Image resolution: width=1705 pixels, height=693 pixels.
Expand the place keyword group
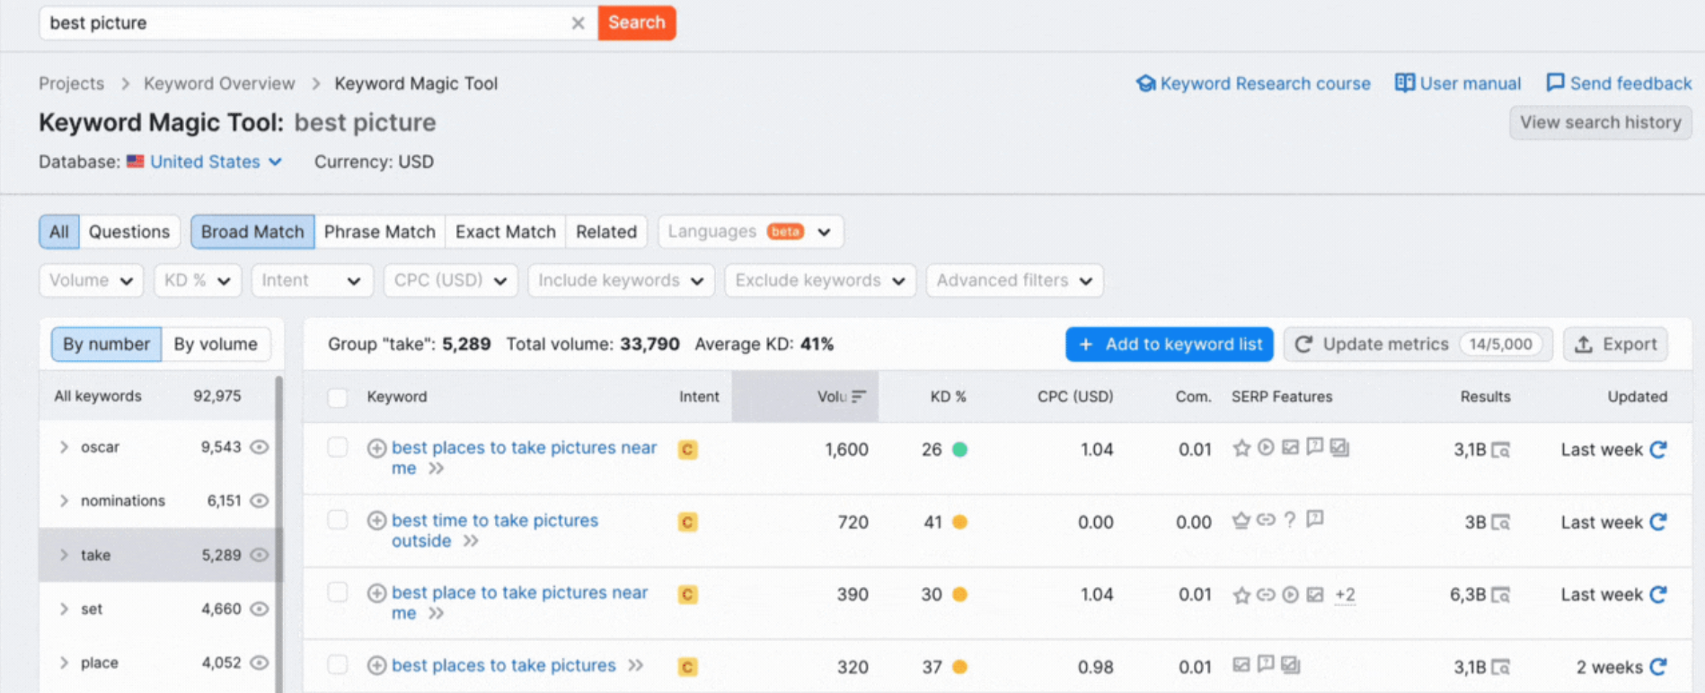click(x=64, y=662)
